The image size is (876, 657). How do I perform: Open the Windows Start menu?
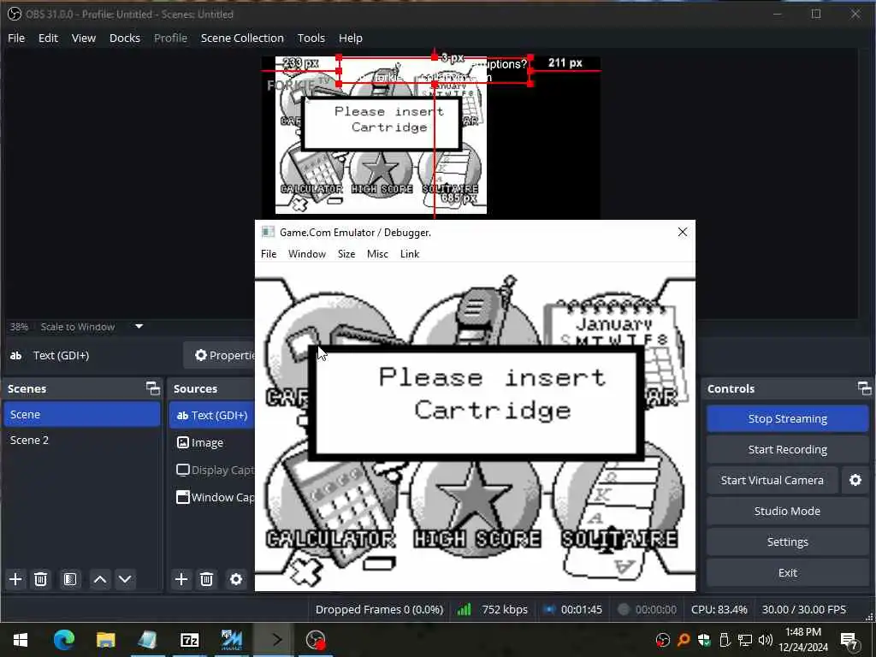pos(21,640)
